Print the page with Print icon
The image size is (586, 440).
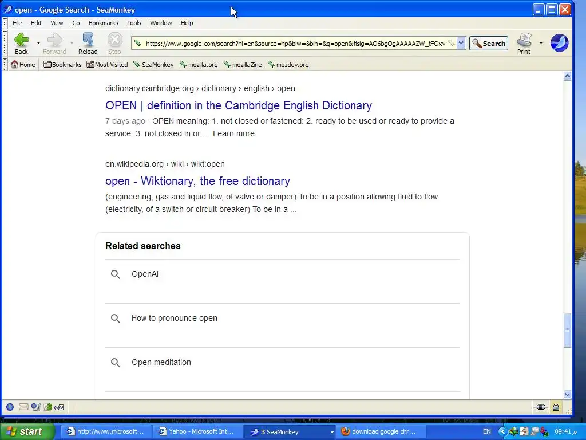click(x=524, y=44)
